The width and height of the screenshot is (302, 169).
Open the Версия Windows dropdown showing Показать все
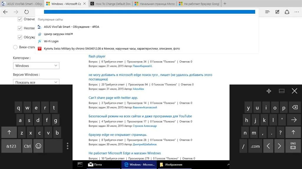click(x=36, y=82)
